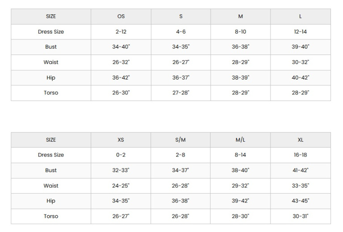Screen dimensions: 343x232
Task: Click the 33-35" waist value
Action: pos(301,186)
